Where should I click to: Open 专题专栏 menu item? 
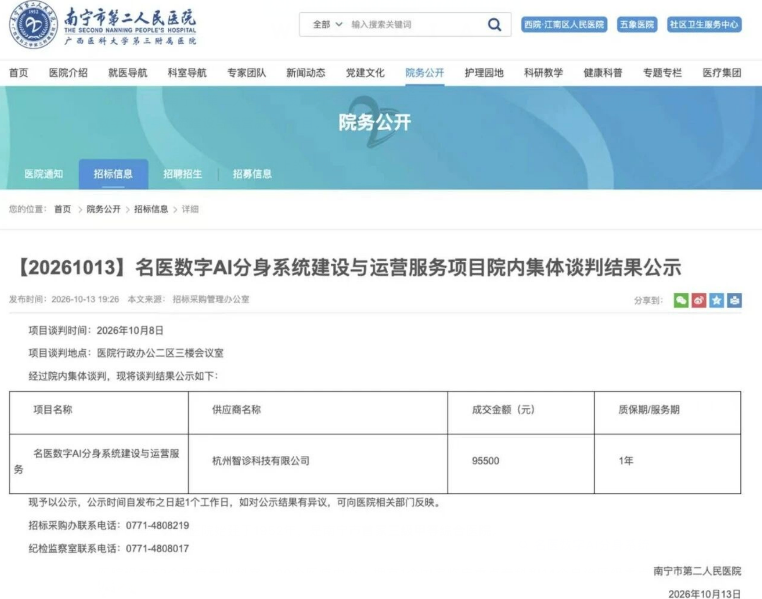click(662, 73)
